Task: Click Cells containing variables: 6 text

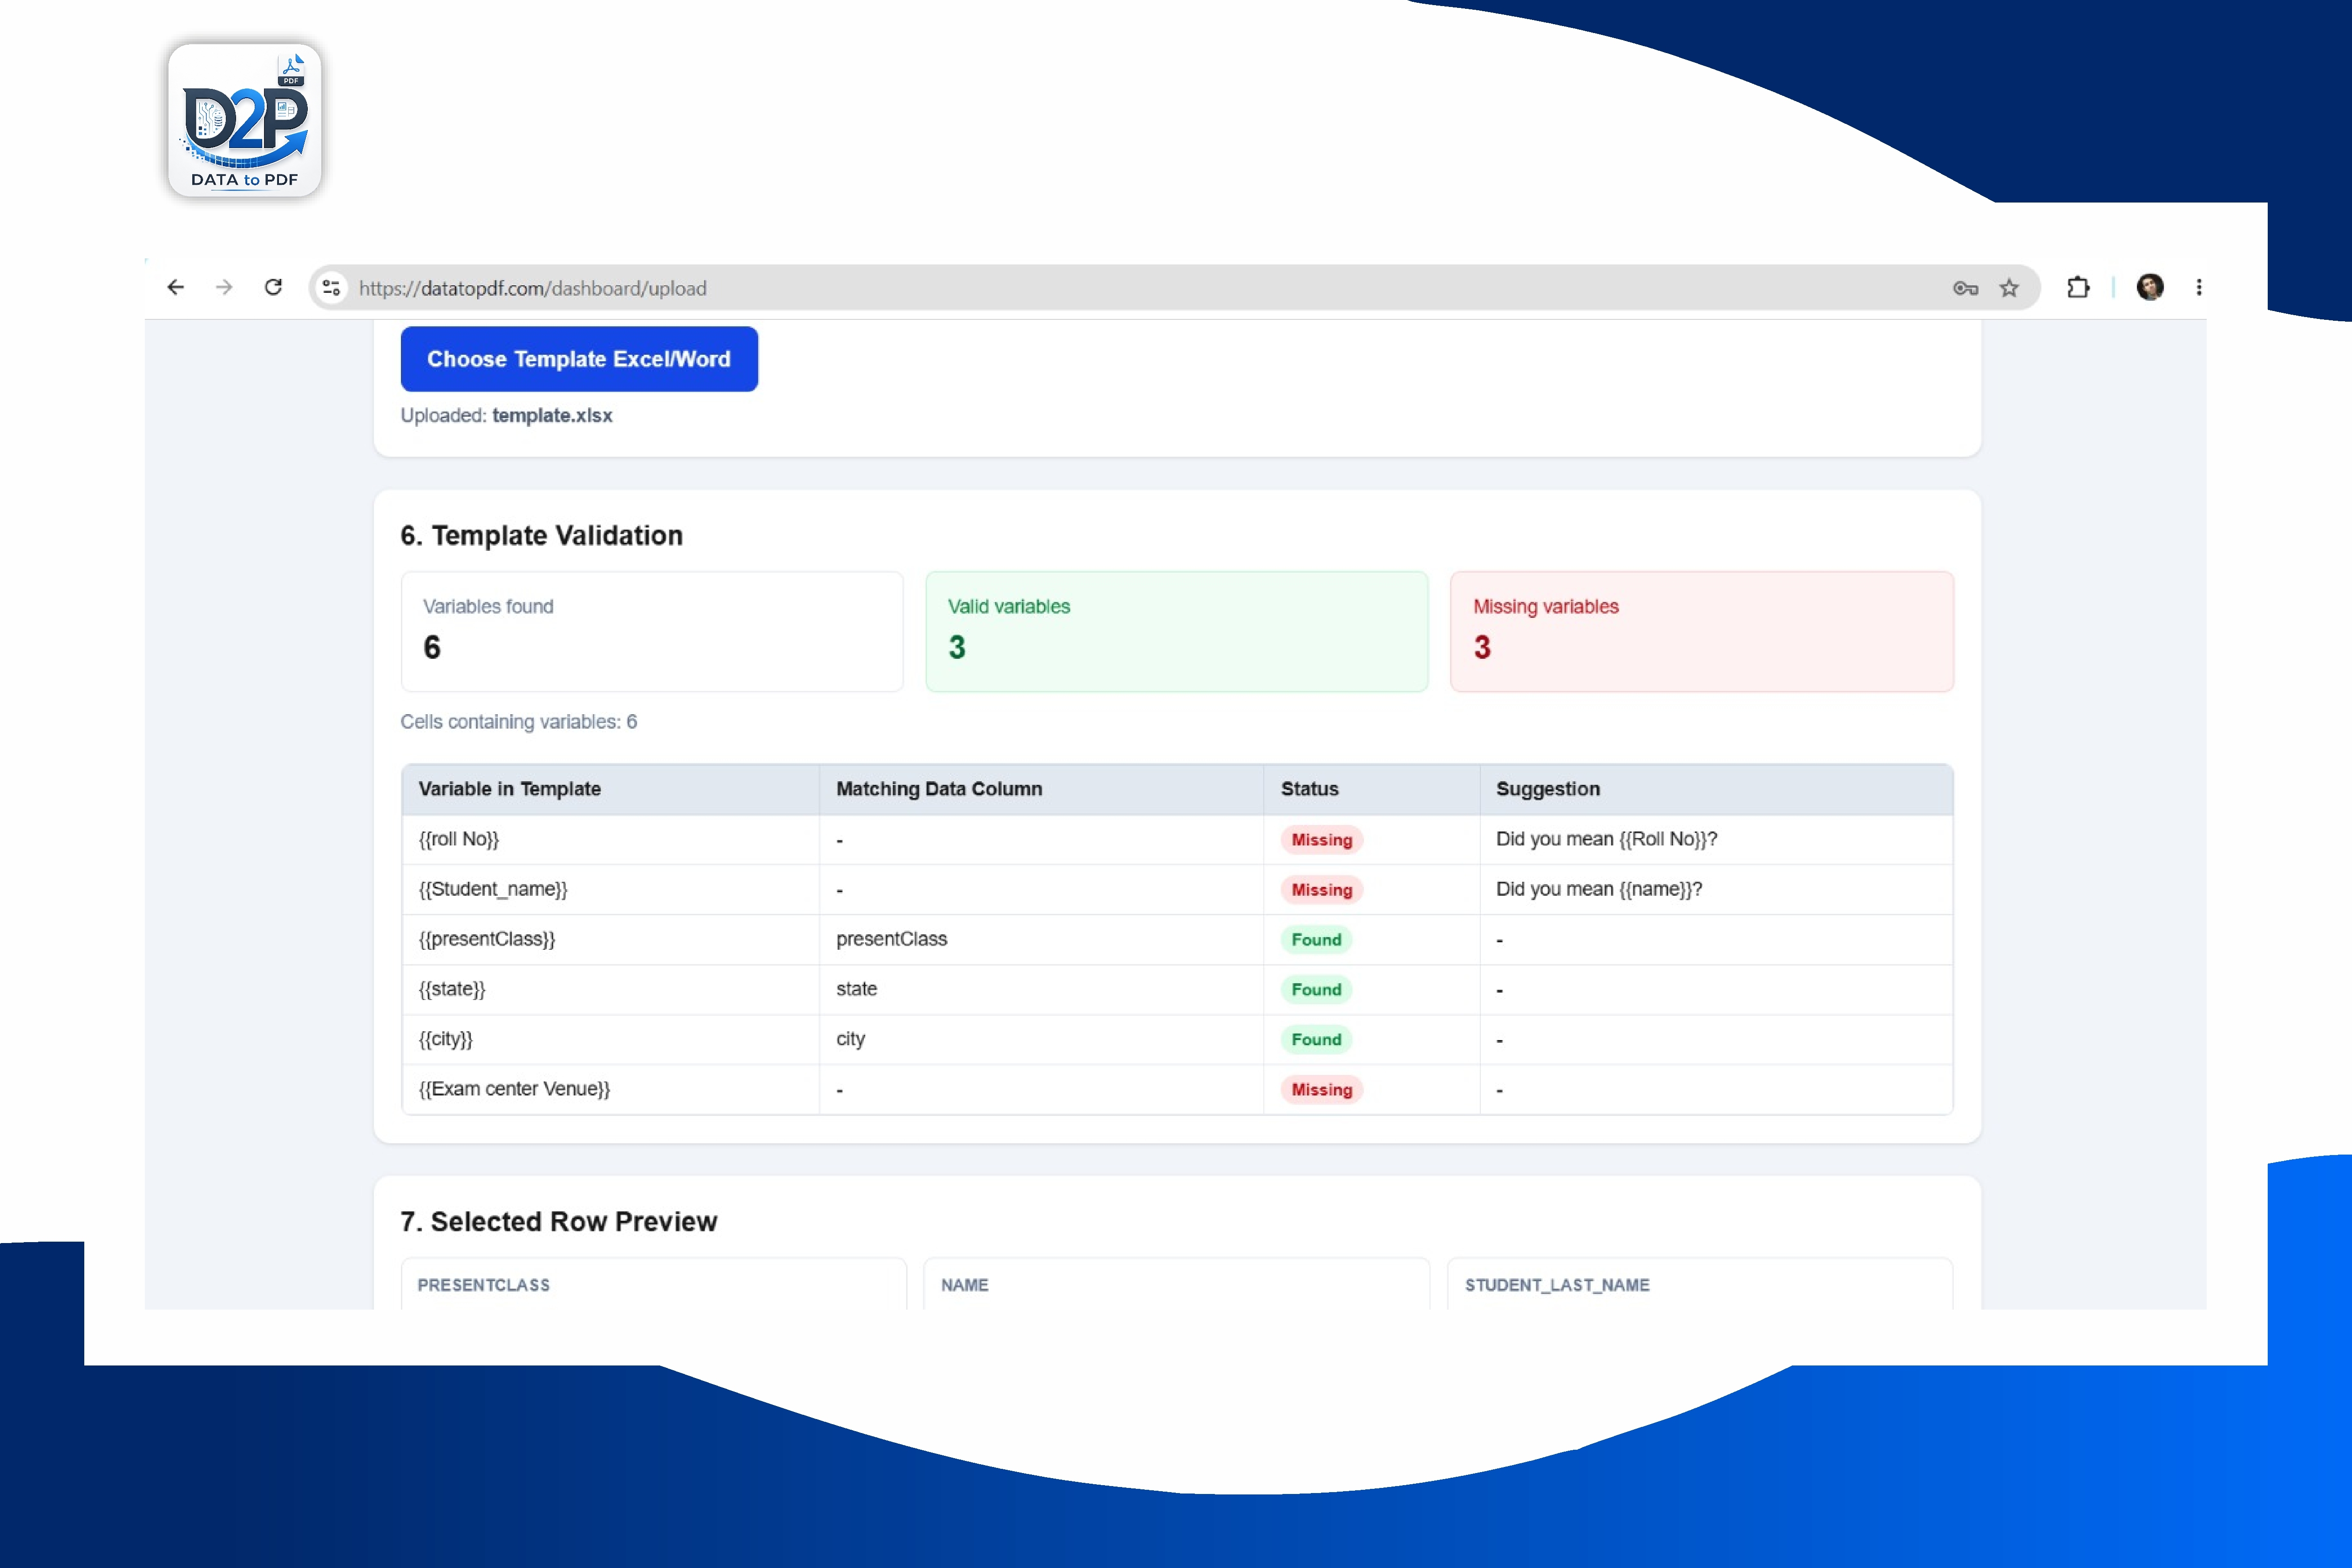Action: pyautogui.click(x=519, y=722)
